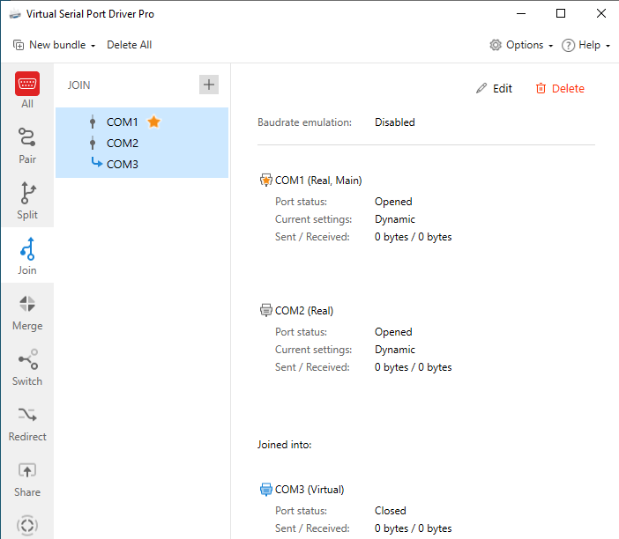Screen dimensions: 619x539
Task: Click the blue COM3 (Virtual) port icon
Action: tap(265, 490)
